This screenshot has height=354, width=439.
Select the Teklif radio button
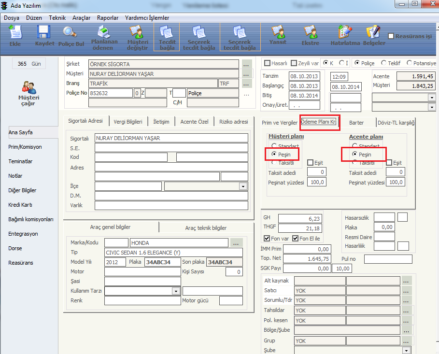click(x=384, y=63)
